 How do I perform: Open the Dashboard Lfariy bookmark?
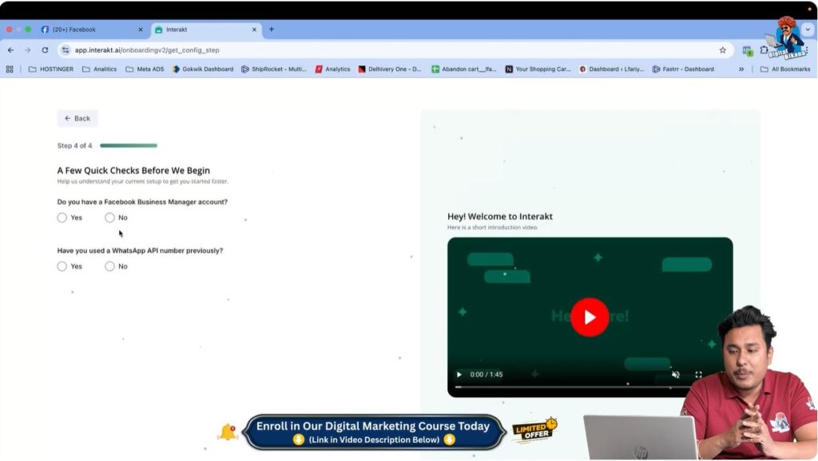coord(612,69)
